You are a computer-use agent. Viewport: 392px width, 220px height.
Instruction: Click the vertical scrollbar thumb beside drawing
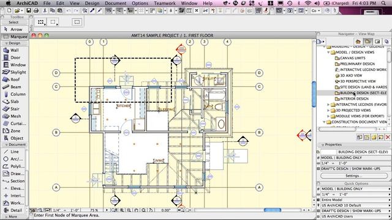pyautogui.click(x=314, y=94)
